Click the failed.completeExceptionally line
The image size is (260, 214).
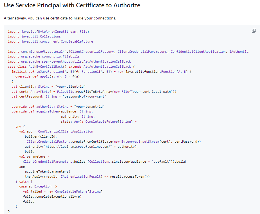pos(52,196)
